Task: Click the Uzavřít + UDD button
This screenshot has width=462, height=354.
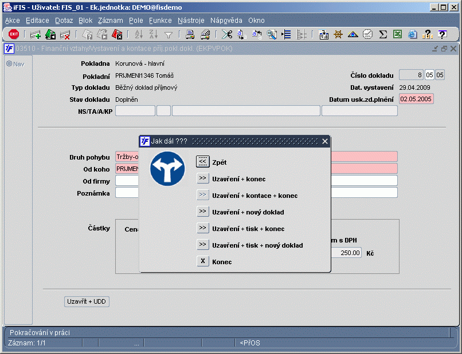Action: [x=86, y=301]
